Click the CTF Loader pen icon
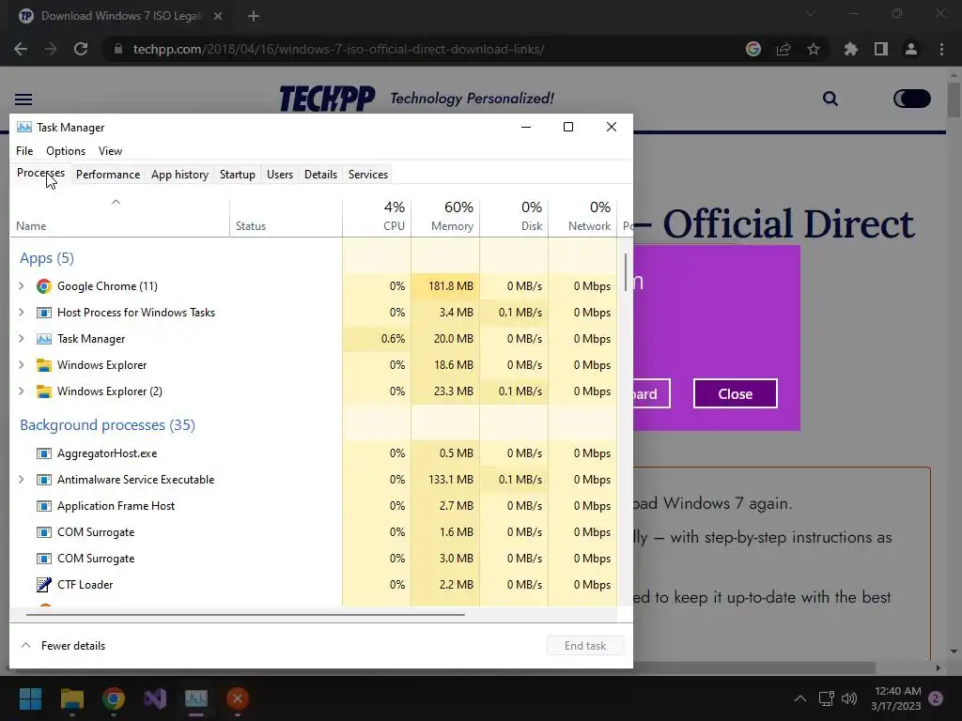This screenshot has height=721, width=962. click(x=43, y=585)
